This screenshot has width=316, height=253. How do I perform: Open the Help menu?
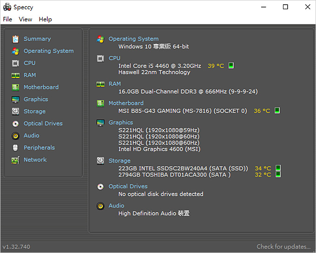(46, 19)
